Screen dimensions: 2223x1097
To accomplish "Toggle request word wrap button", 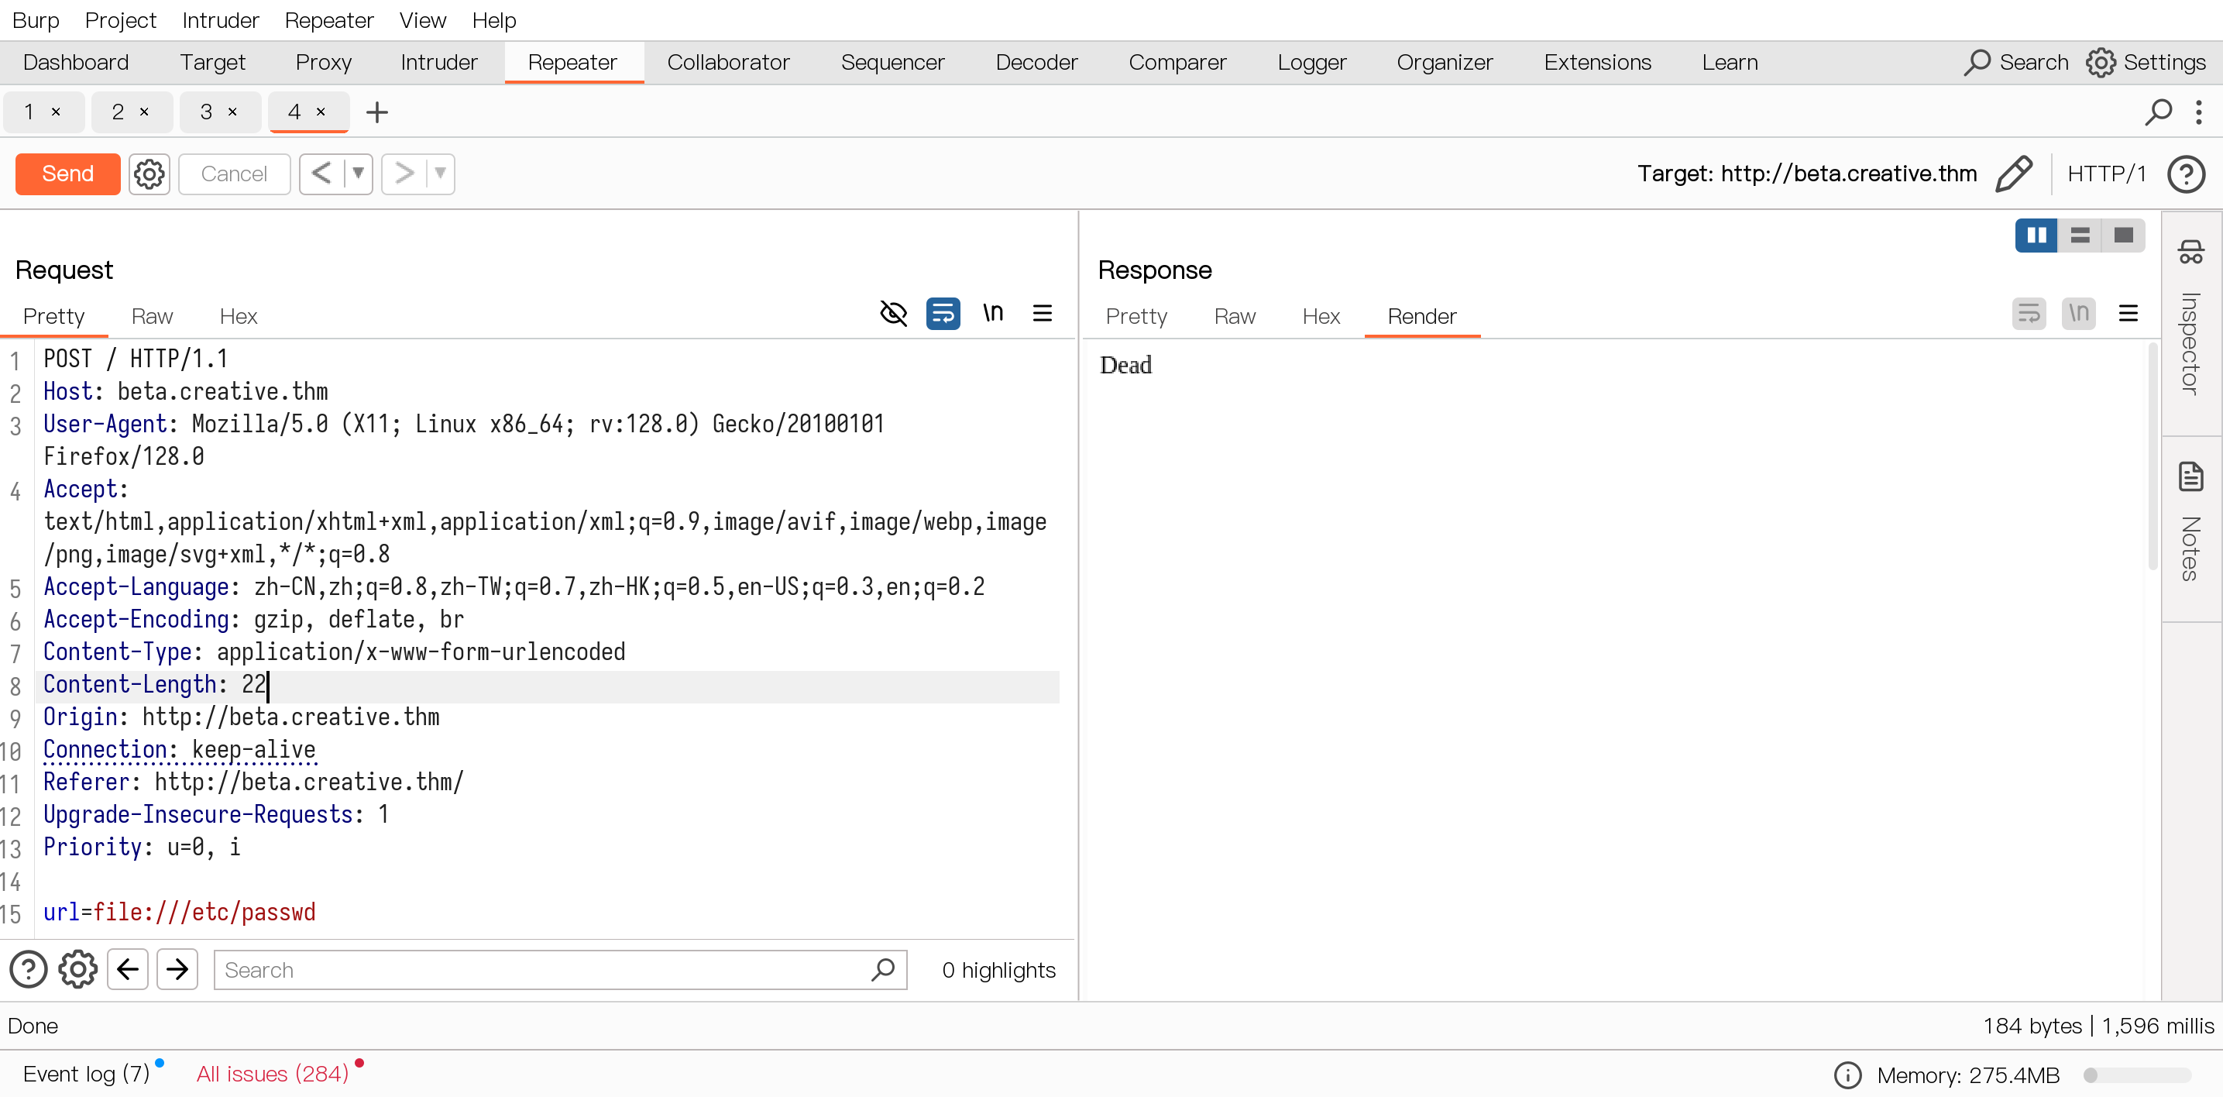I will 943,313.
